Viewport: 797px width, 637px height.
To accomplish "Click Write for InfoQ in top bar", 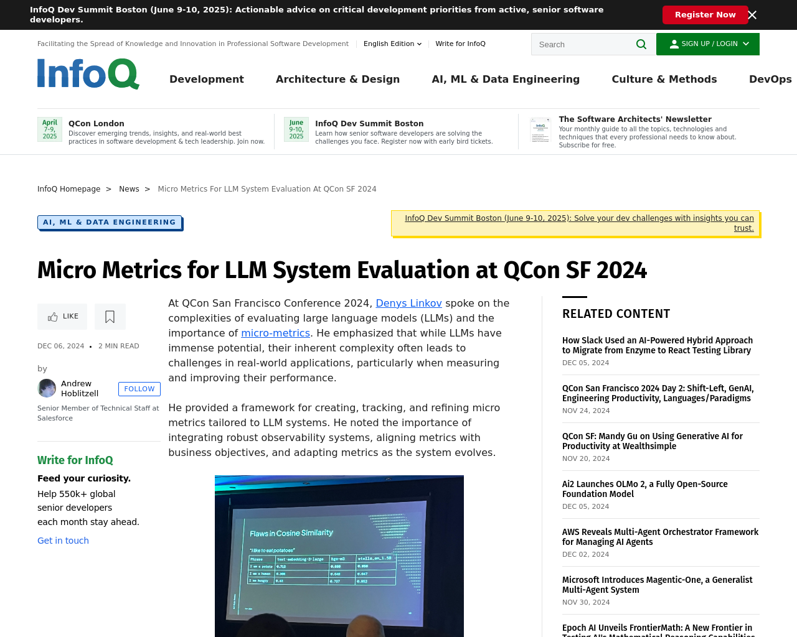I will 460,44.
